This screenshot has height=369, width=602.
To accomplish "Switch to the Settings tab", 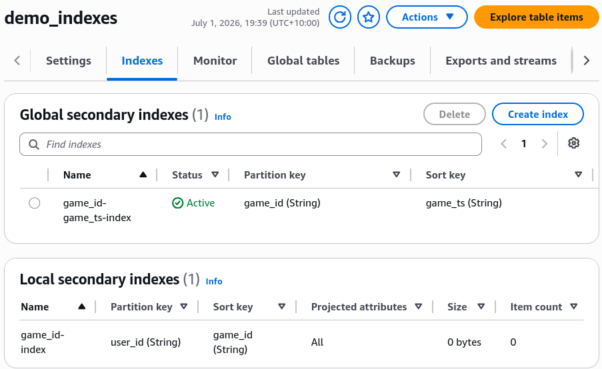I will [x=69, y=61].
